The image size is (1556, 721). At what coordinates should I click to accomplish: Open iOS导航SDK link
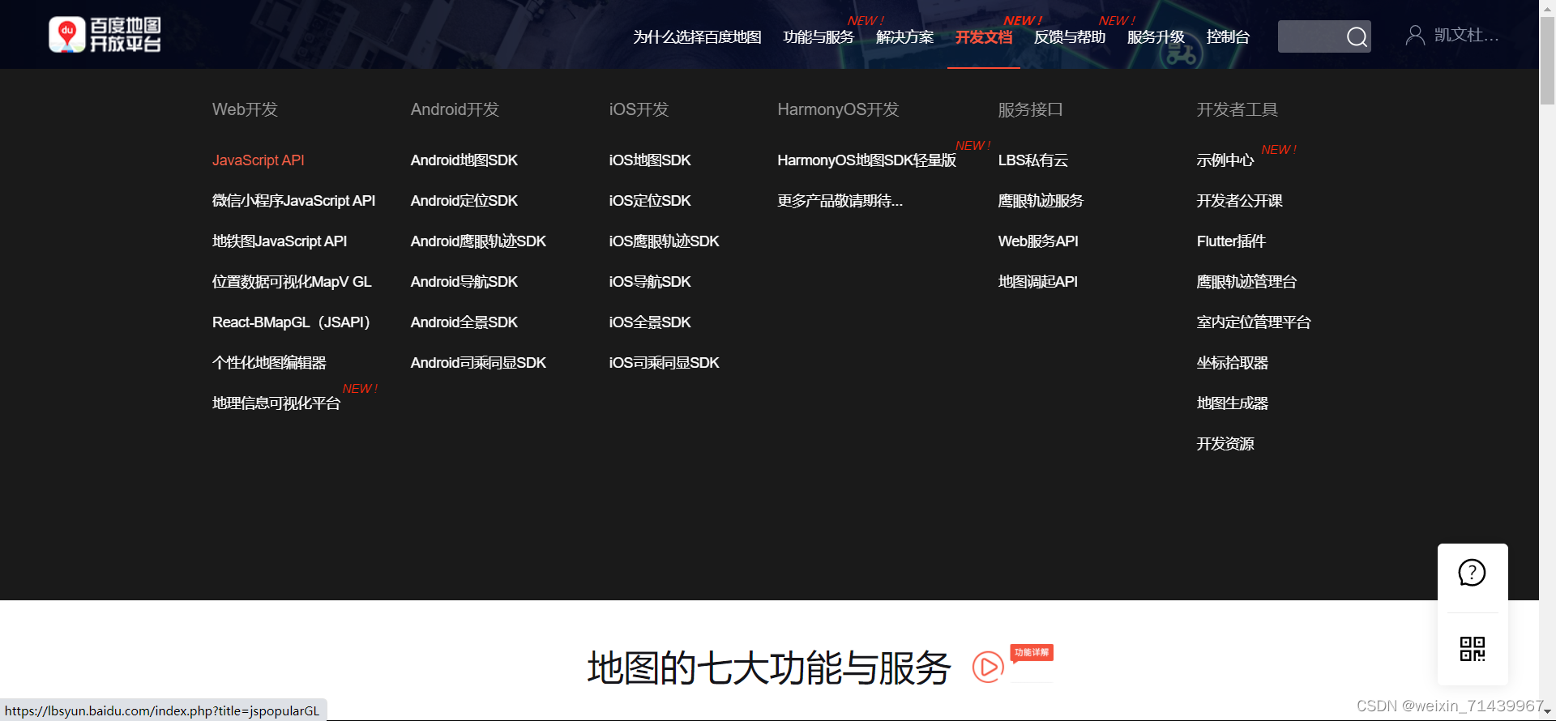[650, 282]
